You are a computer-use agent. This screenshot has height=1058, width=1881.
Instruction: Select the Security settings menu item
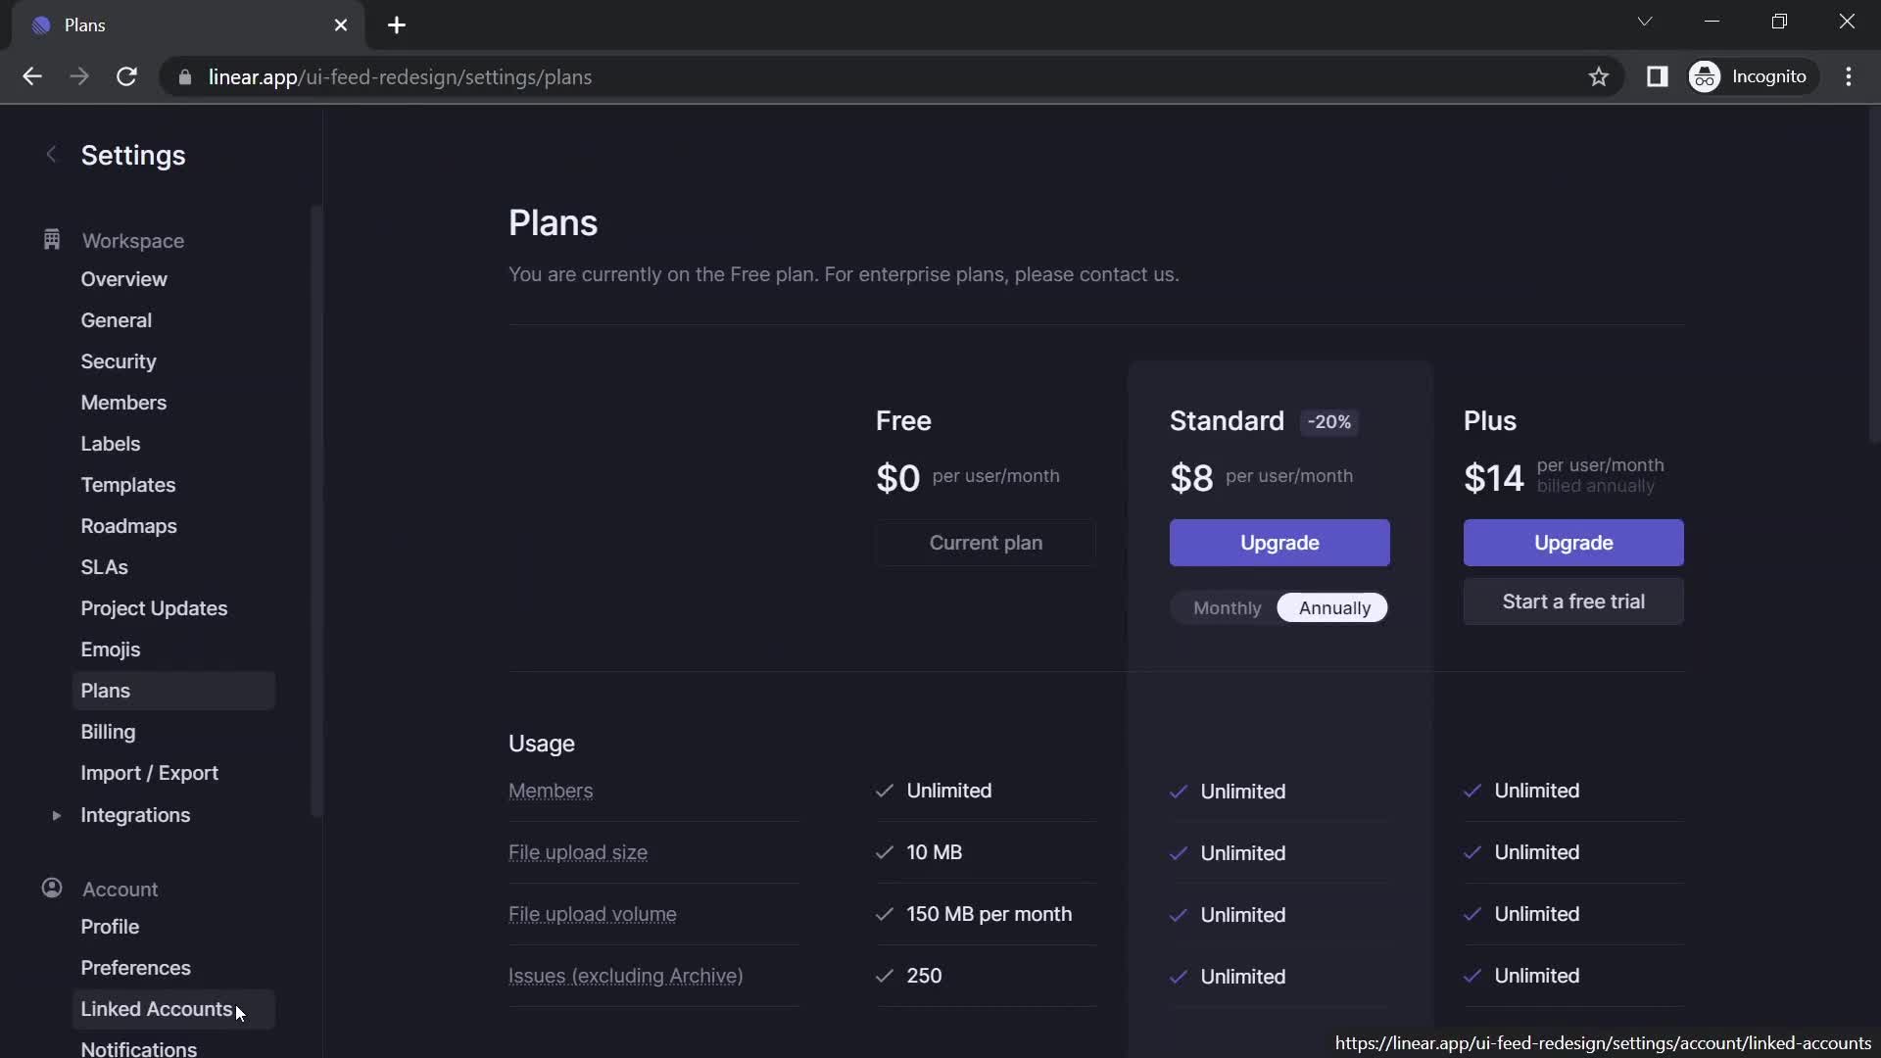118,361
